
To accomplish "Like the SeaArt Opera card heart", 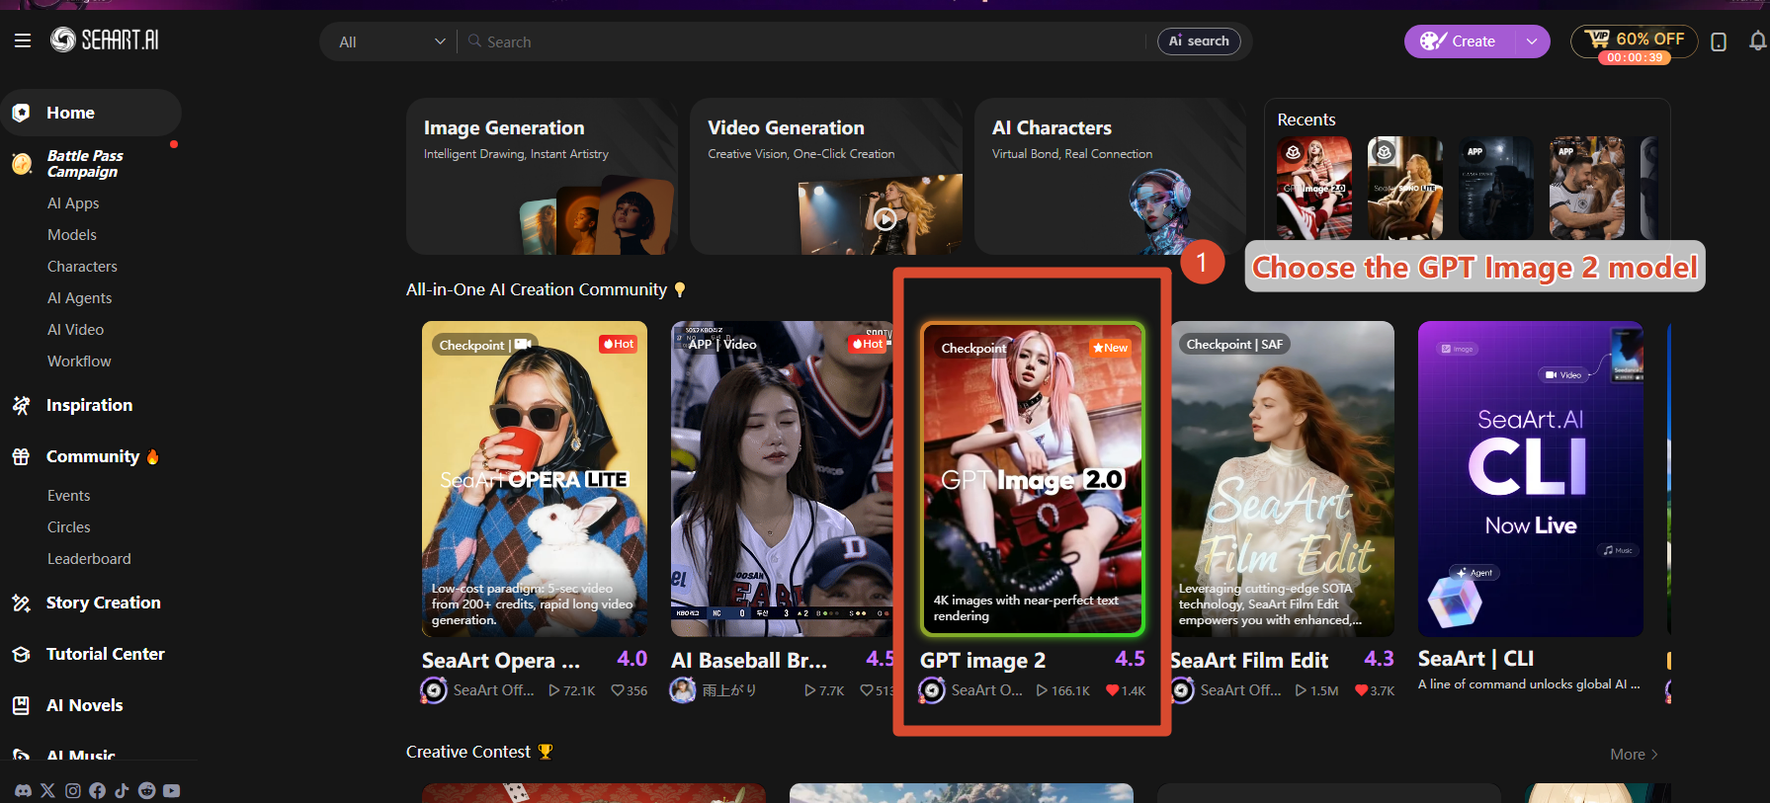I will [x=618, y=690].
